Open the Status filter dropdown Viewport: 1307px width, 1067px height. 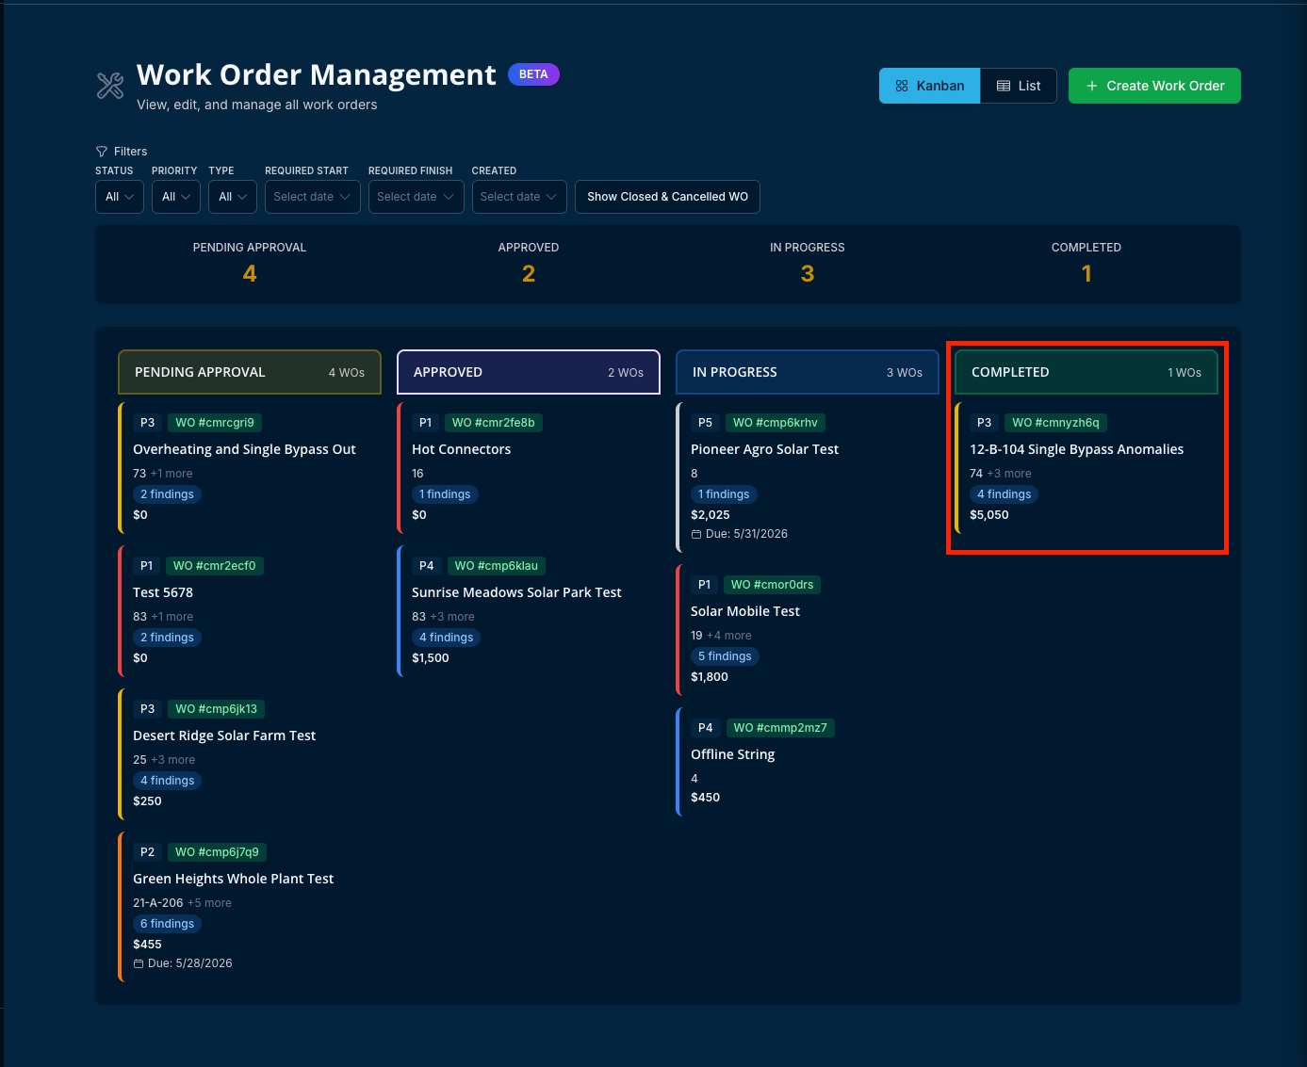click(x=120, y=197)
